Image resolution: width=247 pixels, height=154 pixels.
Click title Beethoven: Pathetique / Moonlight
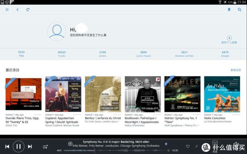click(142, 120)
